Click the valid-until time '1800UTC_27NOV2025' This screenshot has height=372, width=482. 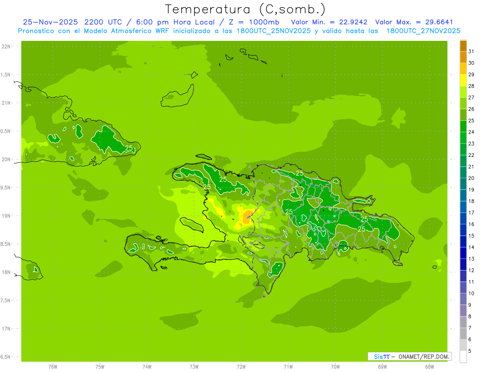click(x=423, y=30)
